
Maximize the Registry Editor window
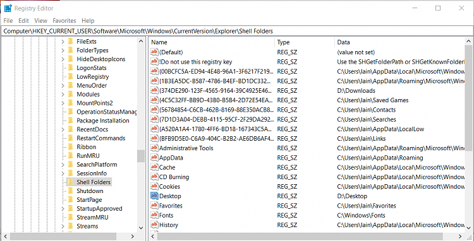coord(438,8)
